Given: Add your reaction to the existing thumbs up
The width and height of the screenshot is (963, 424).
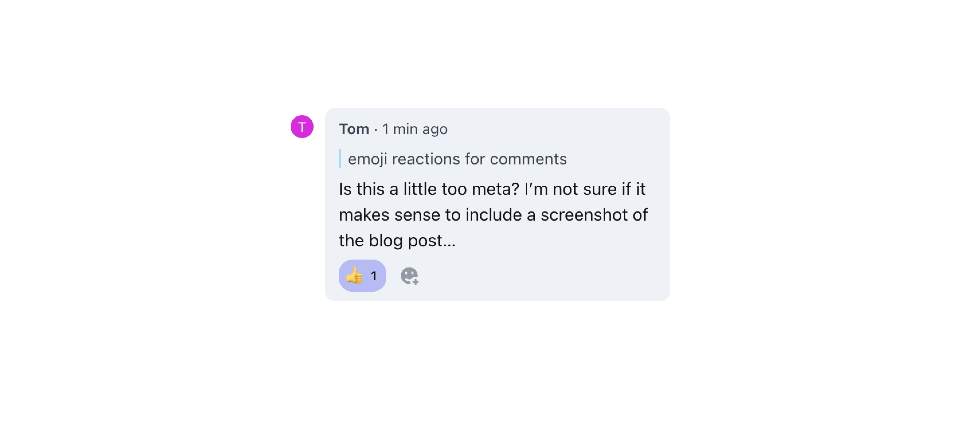Looking at the screenshot, I should (x=362, y=275).
